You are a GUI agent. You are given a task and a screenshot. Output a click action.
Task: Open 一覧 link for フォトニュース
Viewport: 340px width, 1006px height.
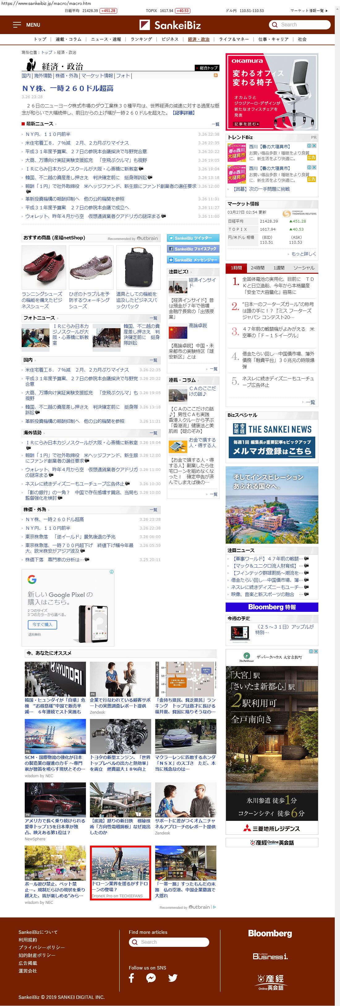[x=153, y=318]
